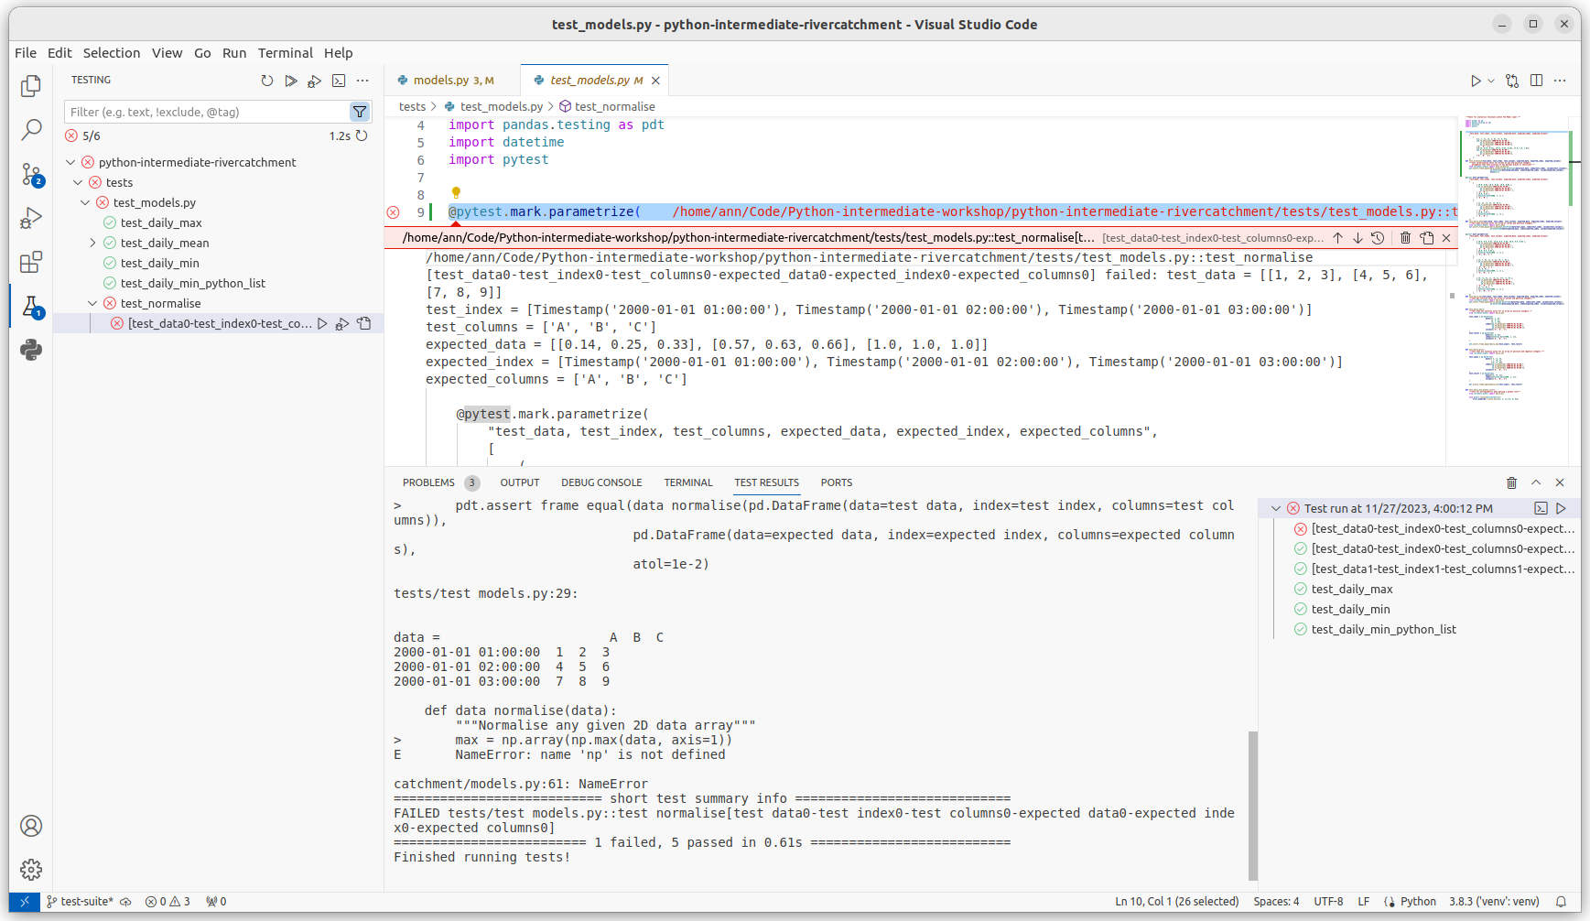1590x921 pixels.
Task: Click the test results output scrollbar
Action: coord(1253,806)
